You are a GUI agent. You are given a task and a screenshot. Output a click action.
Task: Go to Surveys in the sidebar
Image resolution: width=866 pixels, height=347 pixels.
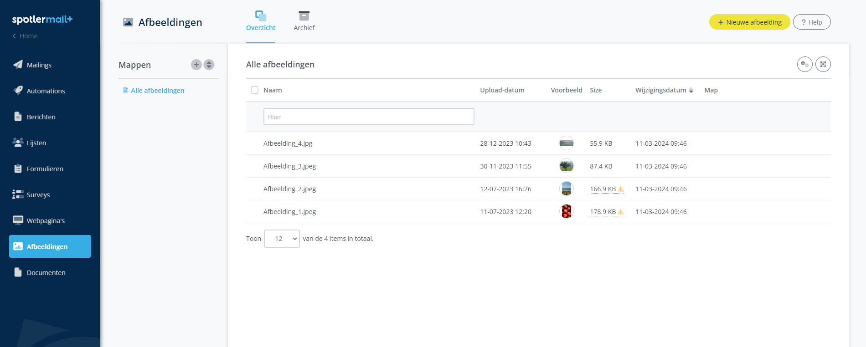click(38, 195)
